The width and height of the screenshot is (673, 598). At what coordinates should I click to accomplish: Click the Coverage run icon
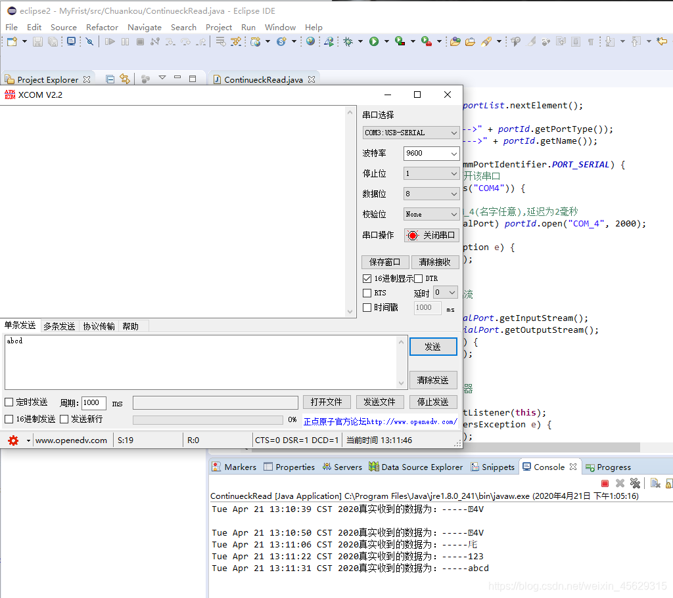400,41
